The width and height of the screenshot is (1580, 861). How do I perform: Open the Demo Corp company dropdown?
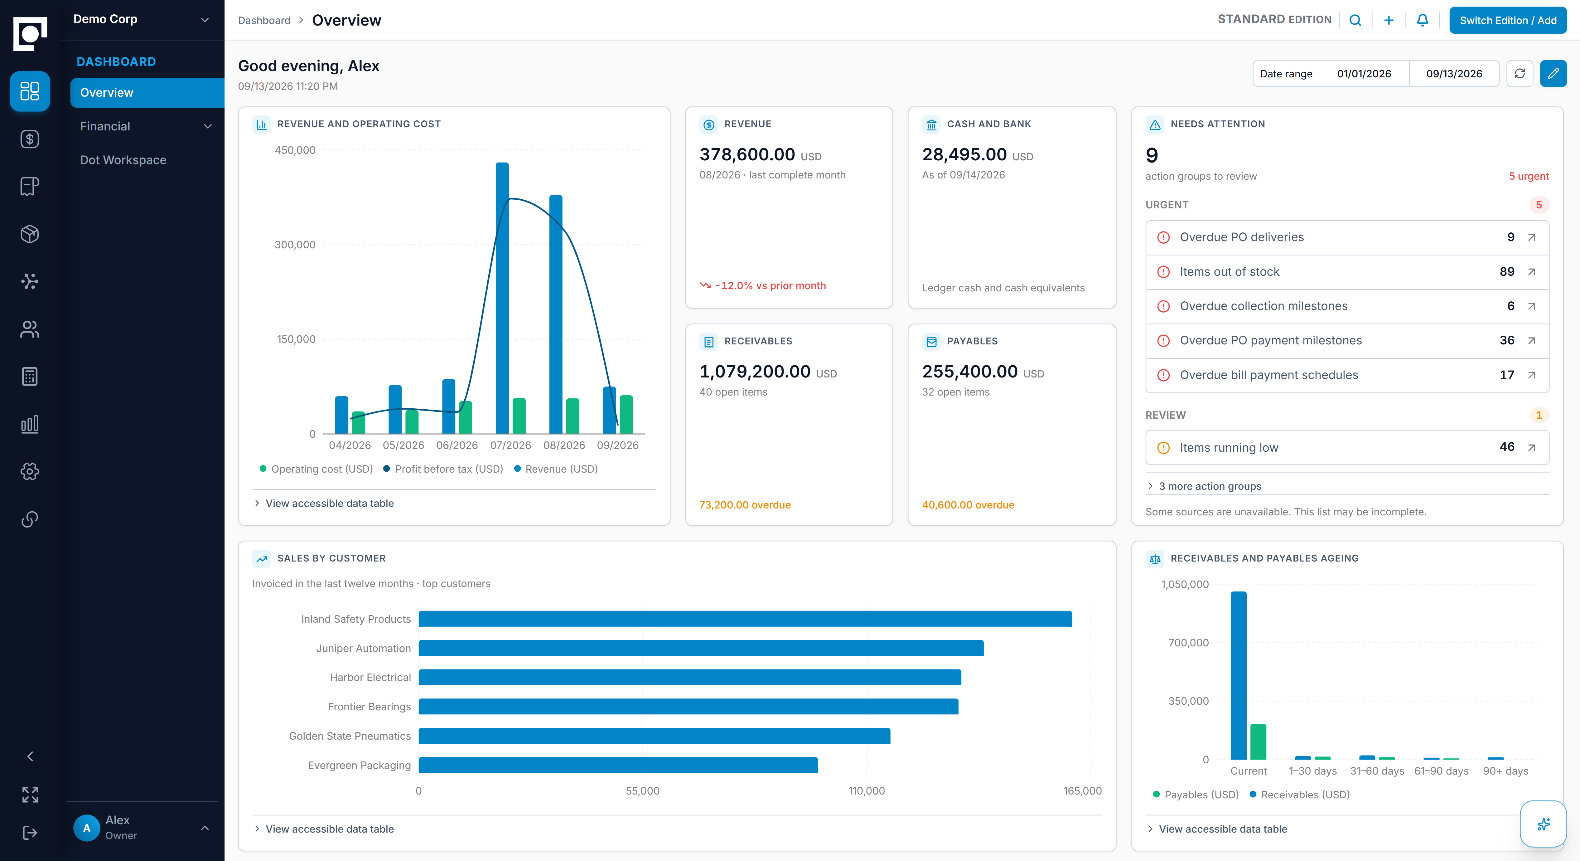pos(142,20)
